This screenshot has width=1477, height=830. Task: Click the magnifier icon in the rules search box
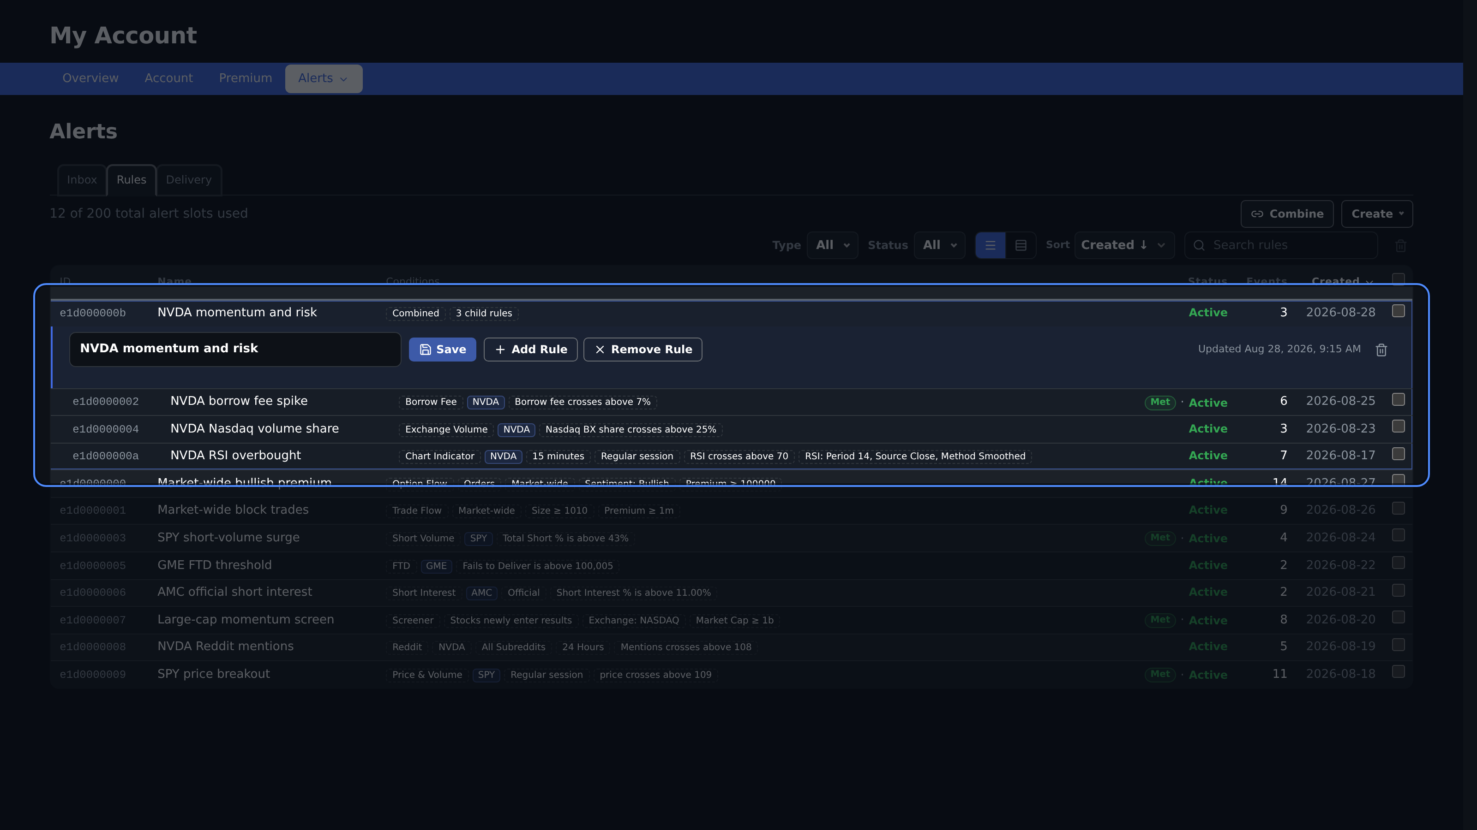1199,245
